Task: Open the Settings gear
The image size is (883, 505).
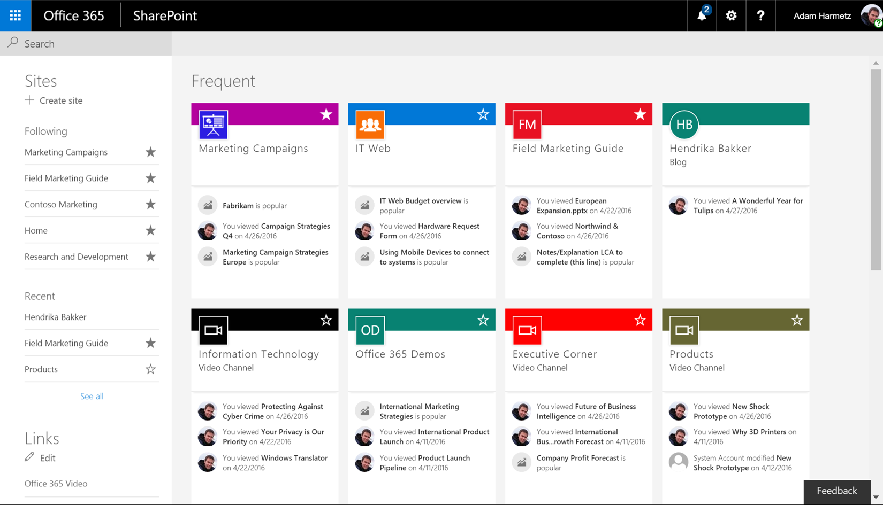Action: pyautogui.click(x=731, y=15)
